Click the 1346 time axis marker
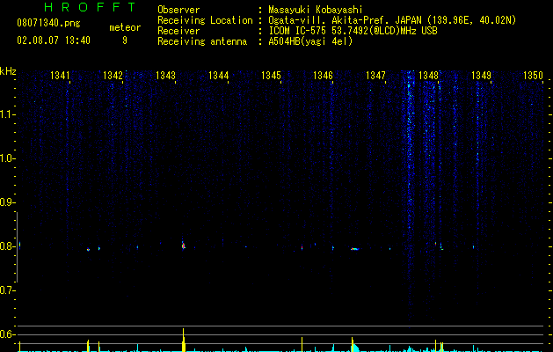Viewport: 553px width, 352px height. click(x=323, y=76)
